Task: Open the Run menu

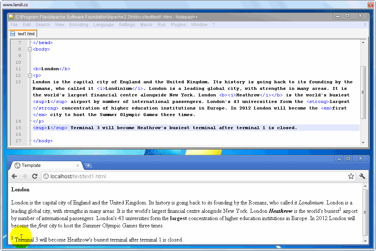Action: pos(161,25)
